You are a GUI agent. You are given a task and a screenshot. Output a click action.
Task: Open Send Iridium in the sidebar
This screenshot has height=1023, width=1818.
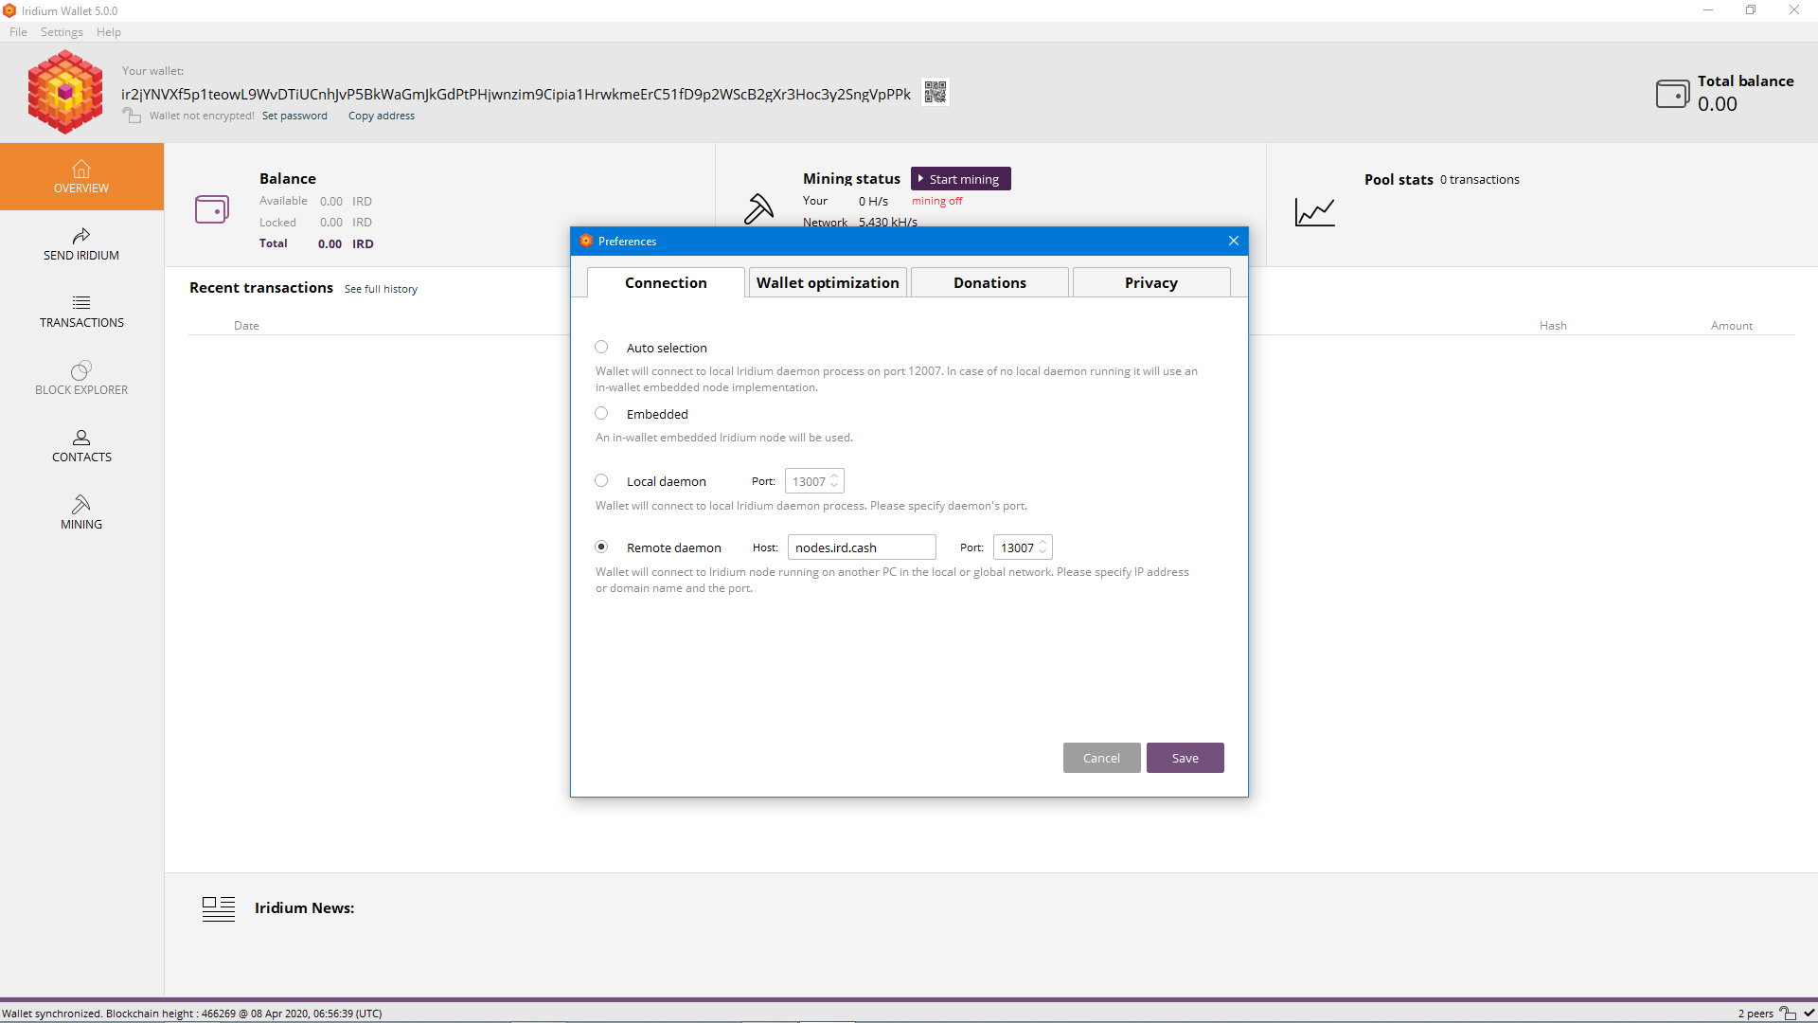tap(81, 244)
